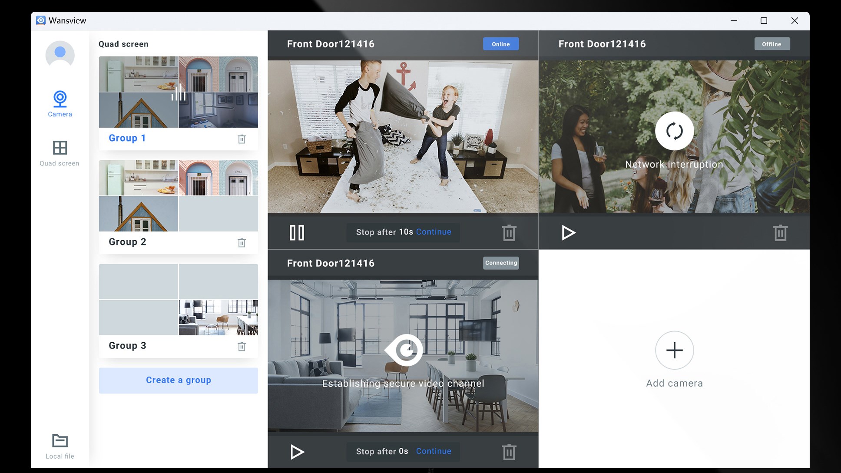The height and width of the screenshot is (473, 841).
Task: Delete the offline camera feed
Action: [x=780, y=232]
